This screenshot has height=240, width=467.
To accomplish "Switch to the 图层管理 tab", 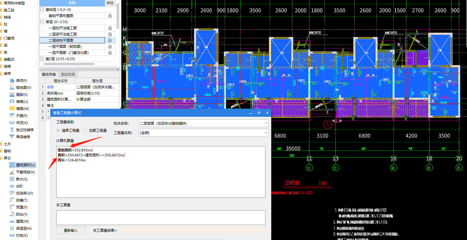I will 68,75.
